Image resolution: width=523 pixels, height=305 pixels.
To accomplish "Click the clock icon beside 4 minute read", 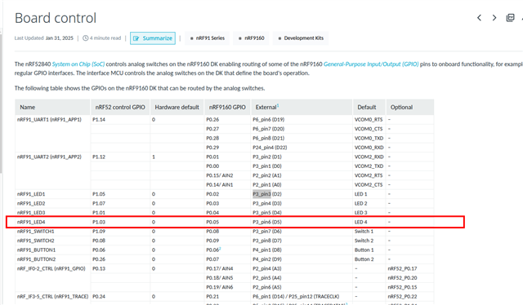I will point(85,38).
